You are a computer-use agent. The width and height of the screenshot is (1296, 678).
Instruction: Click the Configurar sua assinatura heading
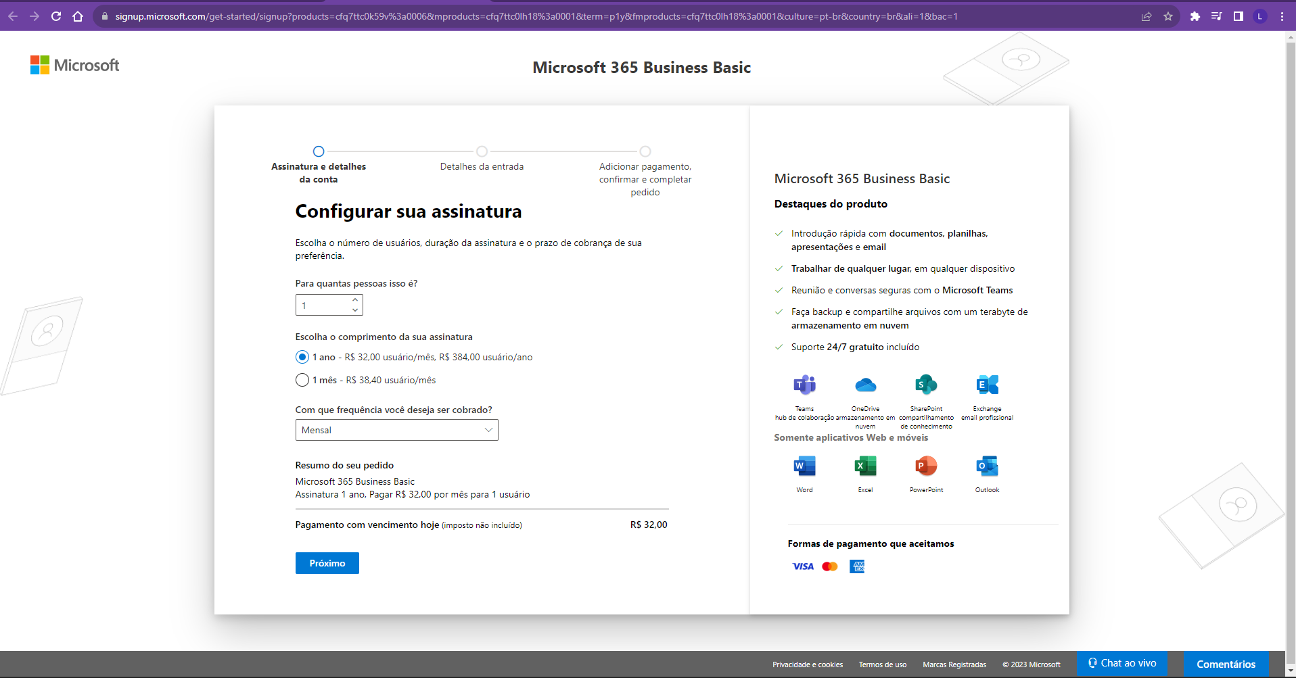(409, 212)
